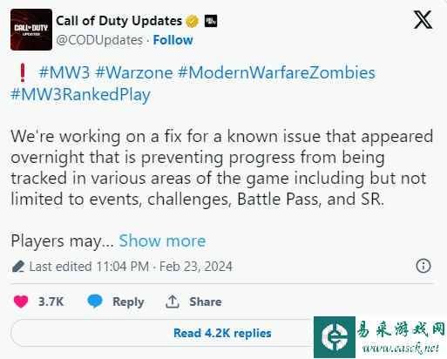Open the tweet info circle icon
Screen dimensions: 447x359
click(423, 266)
